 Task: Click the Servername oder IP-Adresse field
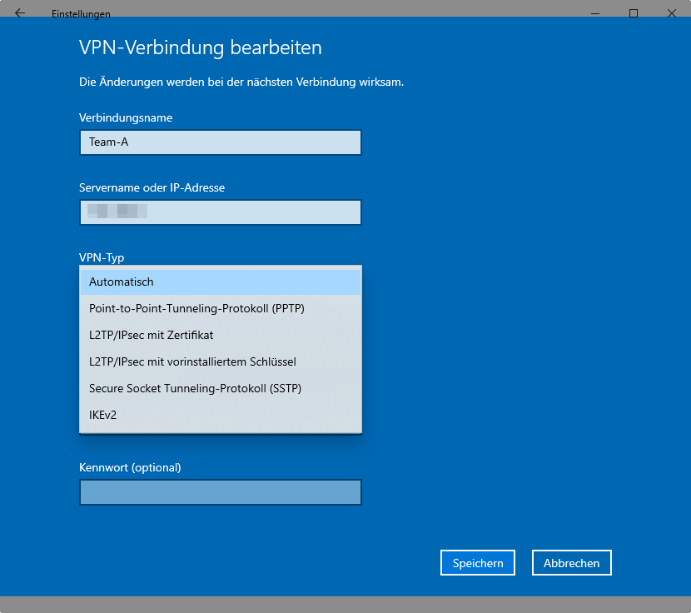click(221, 212)
